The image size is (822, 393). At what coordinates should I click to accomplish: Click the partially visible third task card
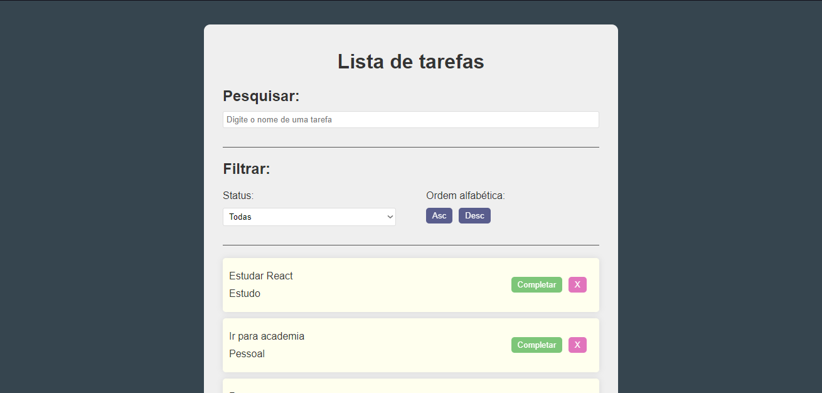pos(411,385)
